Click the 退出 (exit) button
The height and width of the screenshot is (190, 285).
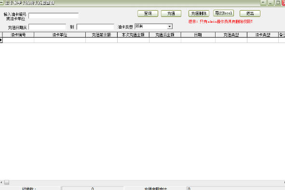[x=250, y=14]
